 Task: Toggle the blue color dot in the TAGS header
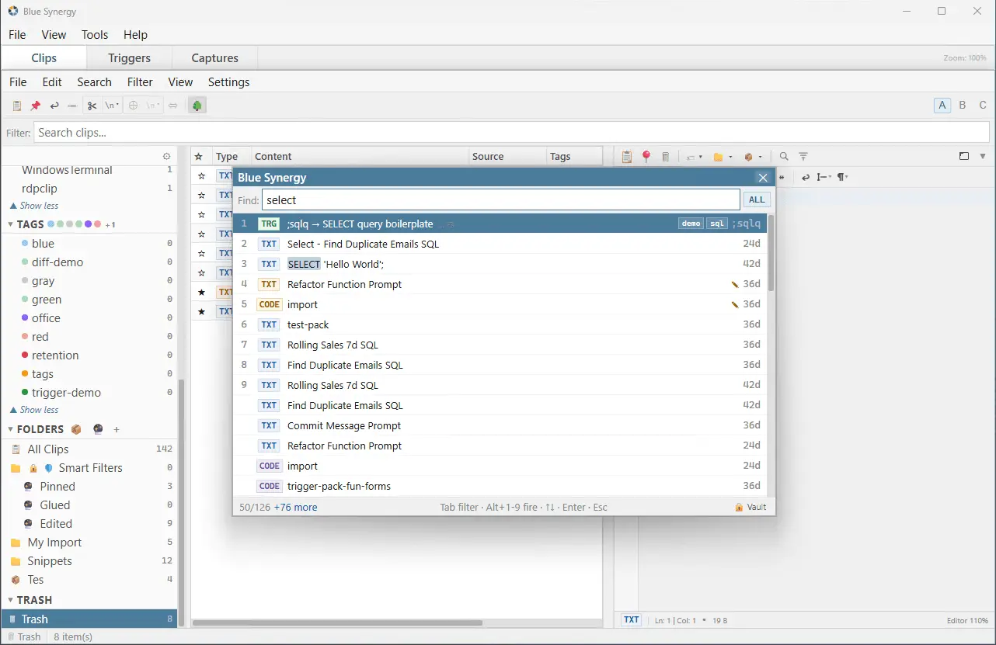[x=51, y=224]
